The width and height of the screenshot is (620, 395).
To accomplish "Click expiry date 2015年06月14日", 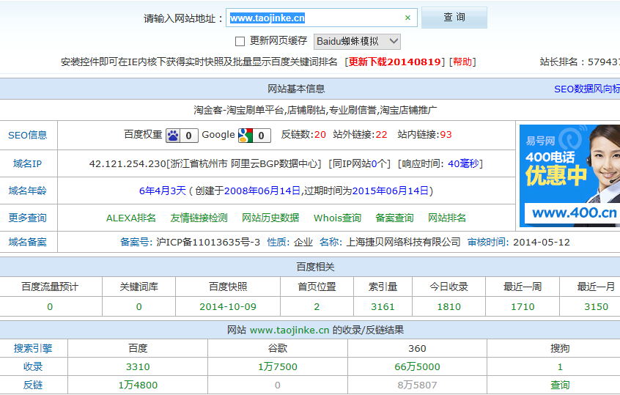I will tap(391, 191).
